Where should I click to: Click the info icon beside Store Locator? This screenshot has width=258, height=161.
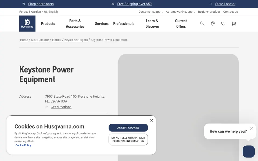pos(211,4)
